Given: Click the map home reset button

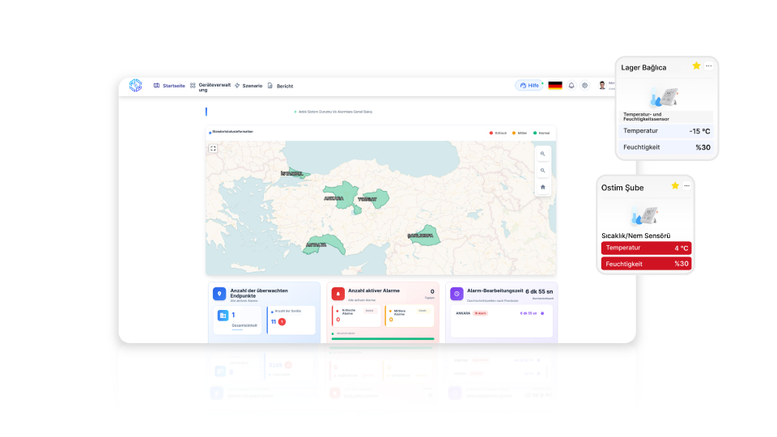Looking at the screenshot, I should point(542,187).
